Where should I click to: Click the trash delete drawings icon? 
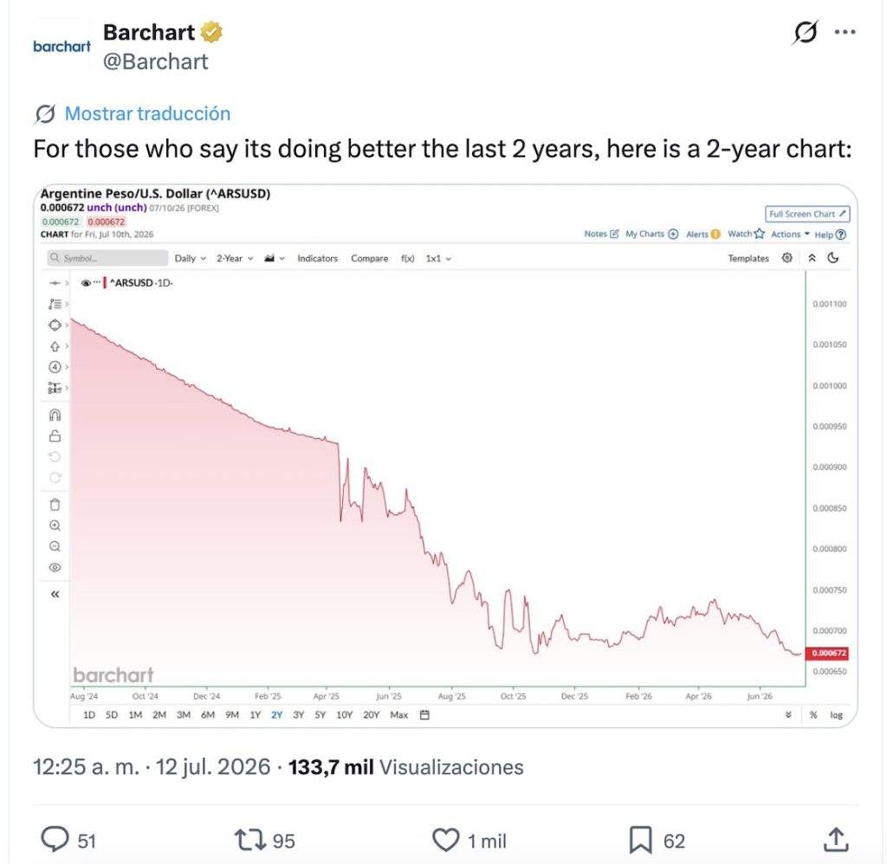55,505
